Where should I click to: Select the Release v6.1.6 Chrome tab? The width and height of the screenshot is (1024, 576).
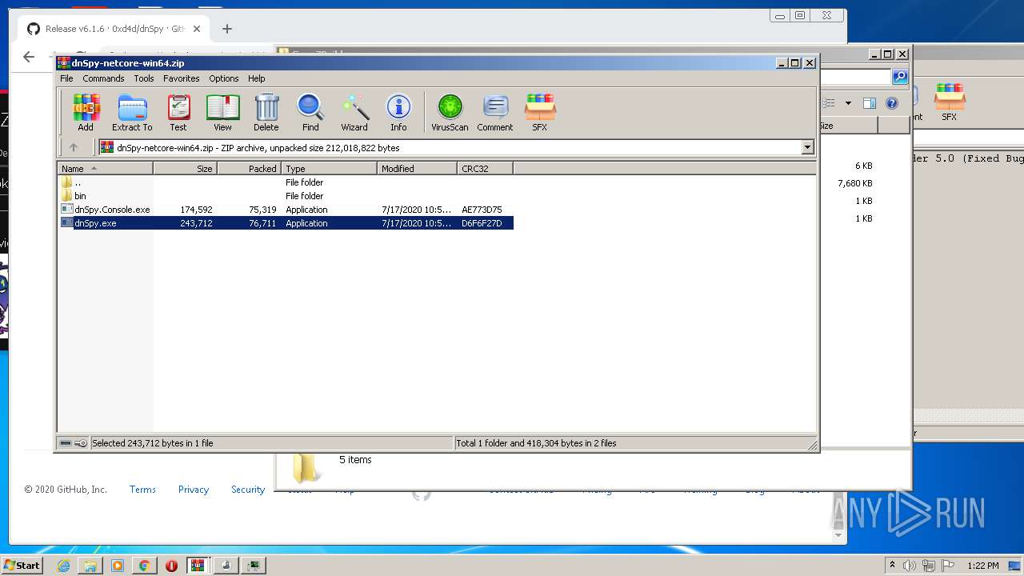(114, 29)
